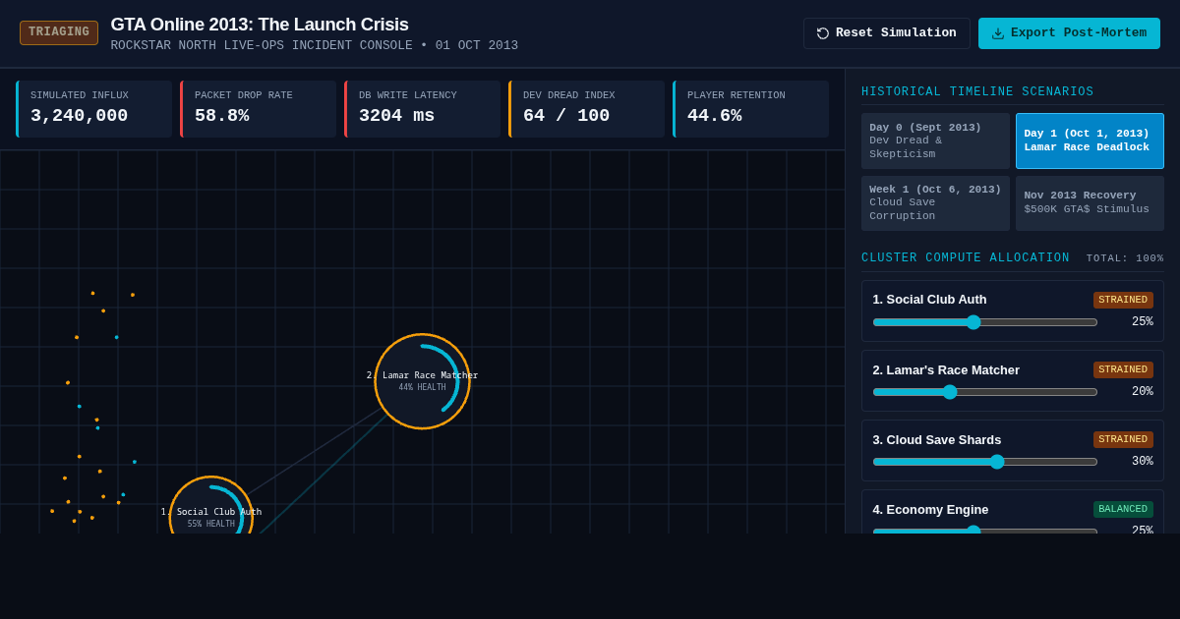The image size is (1180, 619).
Task: Adjust the Cloud Save Shards allocation slider
Action: point(985,462)
